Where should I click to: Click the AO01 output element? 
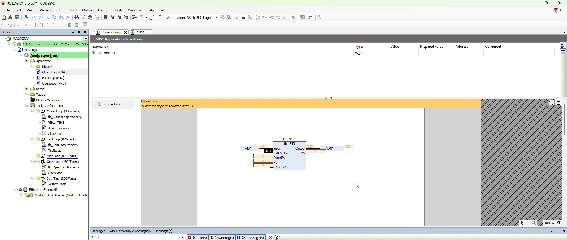click(x=332, y=148)
